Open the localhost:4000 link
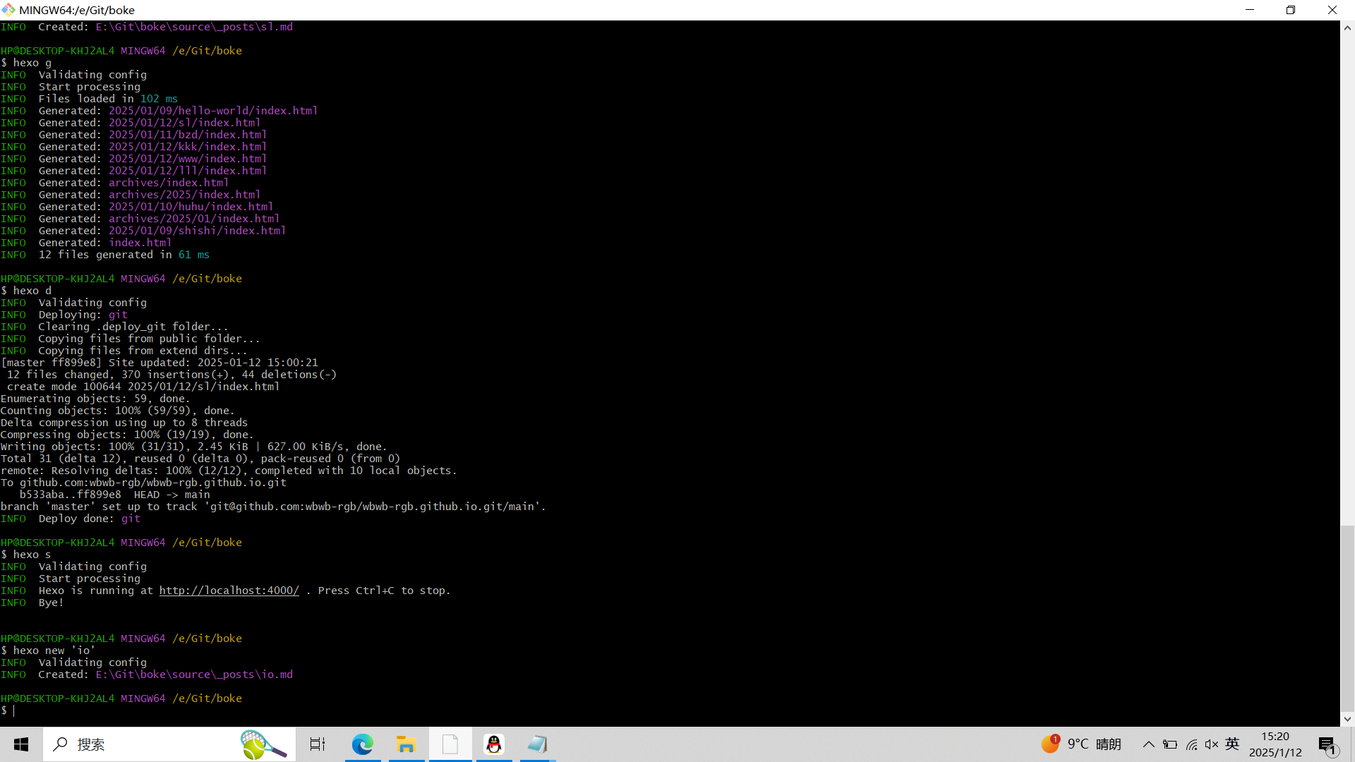 pyautogui.click(x=229, y=591)
